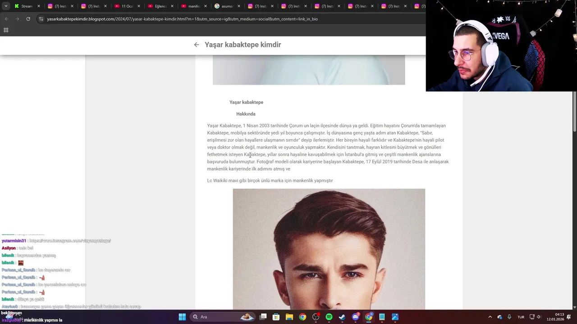Click the Chrome back navigation arrow
Image resolution: width=577 pixels, height=324 pixels.
coord(6,19)
